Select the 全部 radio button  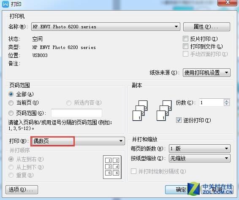pyautogui.click(x=11, y=94)
